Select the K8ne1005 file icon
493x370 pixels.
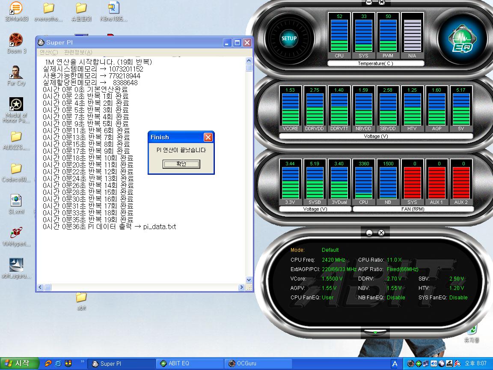[x=113, y=12]
